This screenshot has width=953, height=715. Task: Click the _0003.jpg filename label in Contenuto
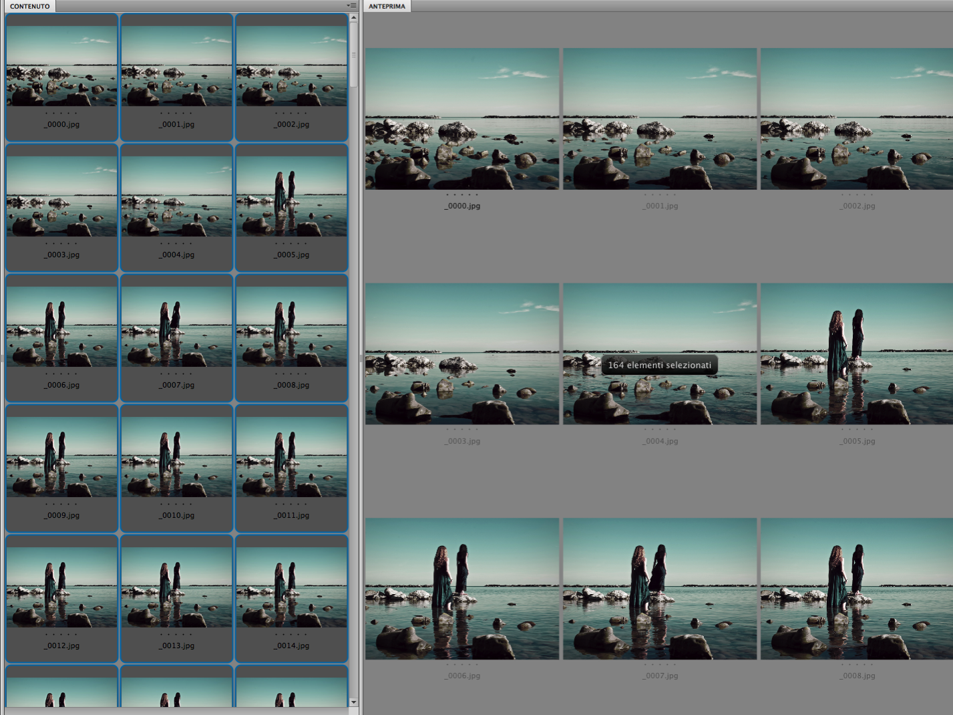[x=62, y=255]
